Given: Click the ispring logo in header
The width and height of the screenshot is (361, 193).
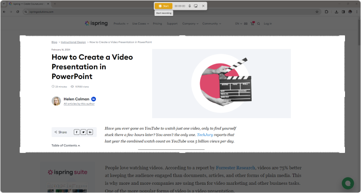Looking at the screenshot, I should 96,23.
